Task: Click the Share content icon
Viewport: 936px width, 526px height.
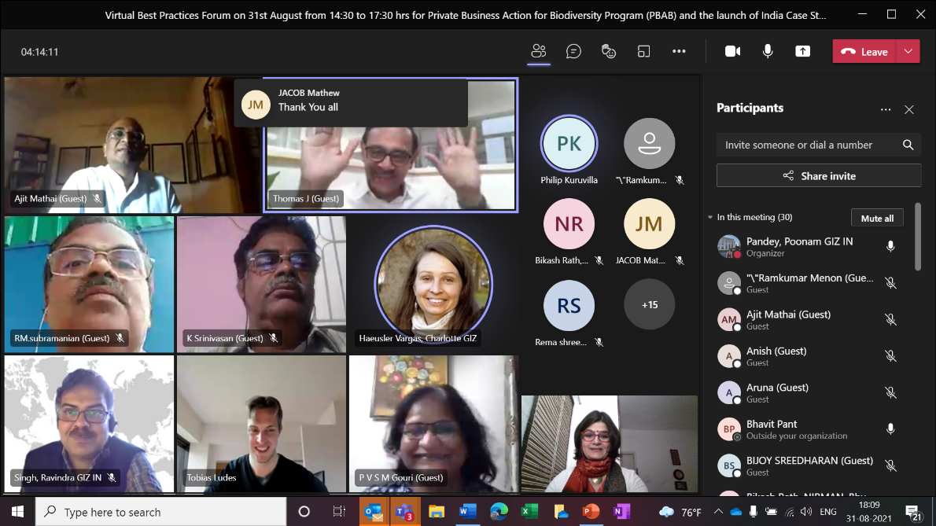Action: 802,51
